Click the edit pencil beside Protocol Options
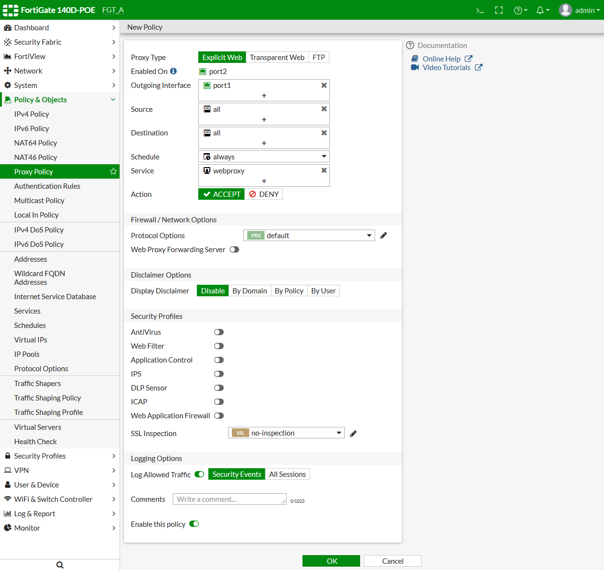The width and height of the screenshot is (604, 570). 383,235
